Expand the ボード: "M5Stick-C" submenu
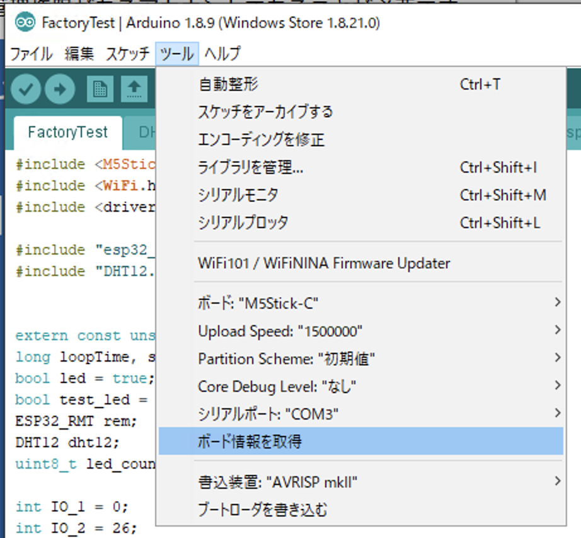The height and width of the screenshot is (538, 581). (361, 304)
